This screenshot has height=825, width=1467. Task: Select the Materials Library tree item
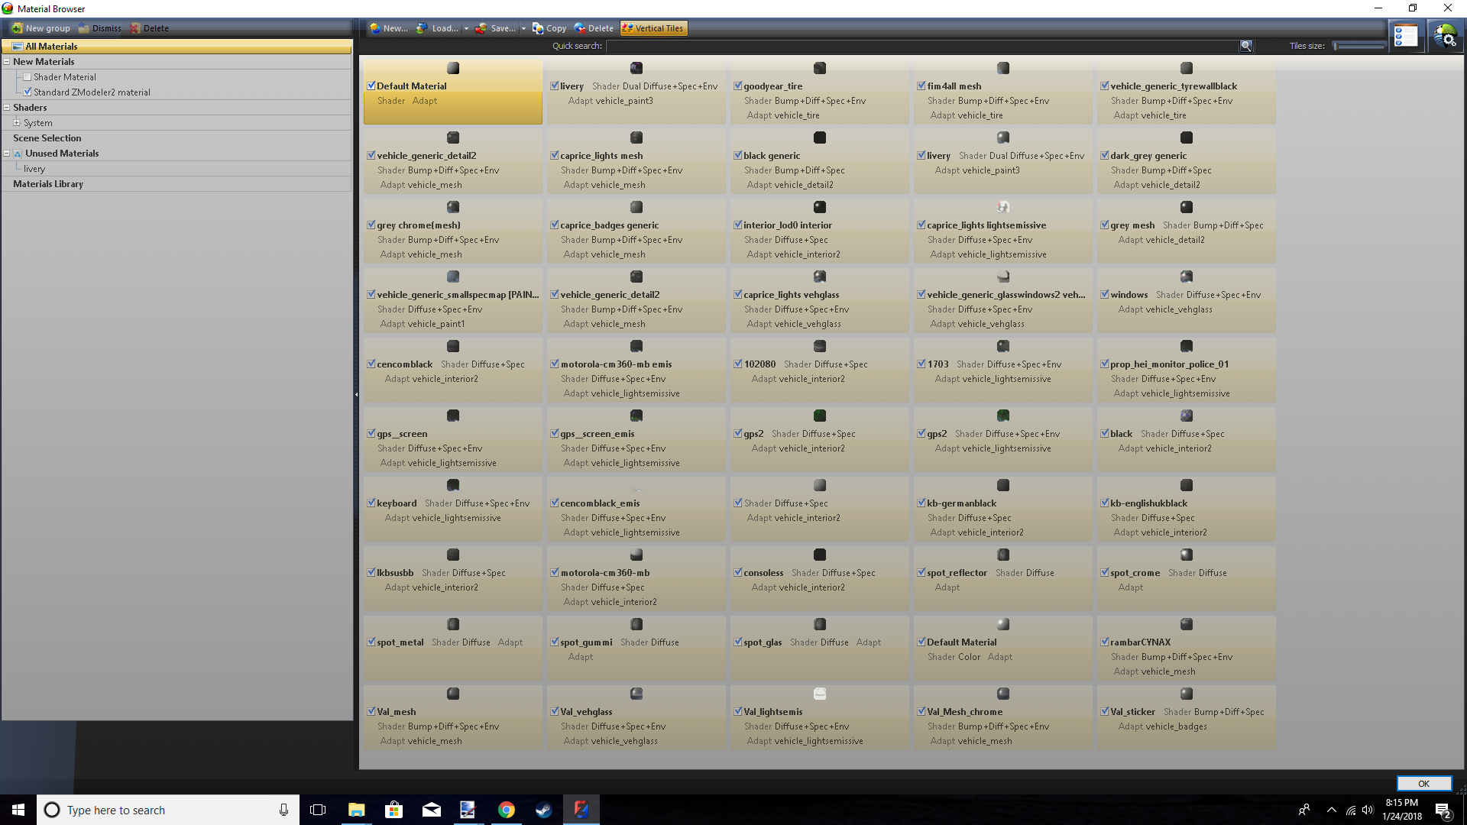pos(48,184)
